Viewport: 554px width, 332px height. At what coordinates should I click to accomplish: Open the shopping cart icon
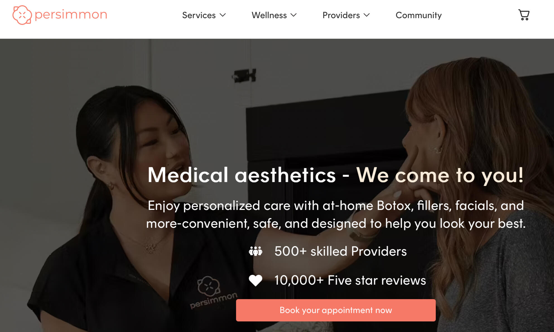click(524, 15)
